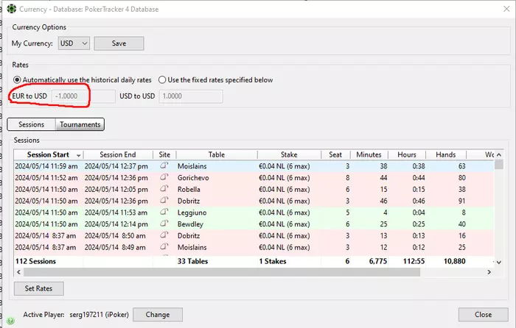
Task: Click the Minutes column header
Action: click(x=369, y=154)
